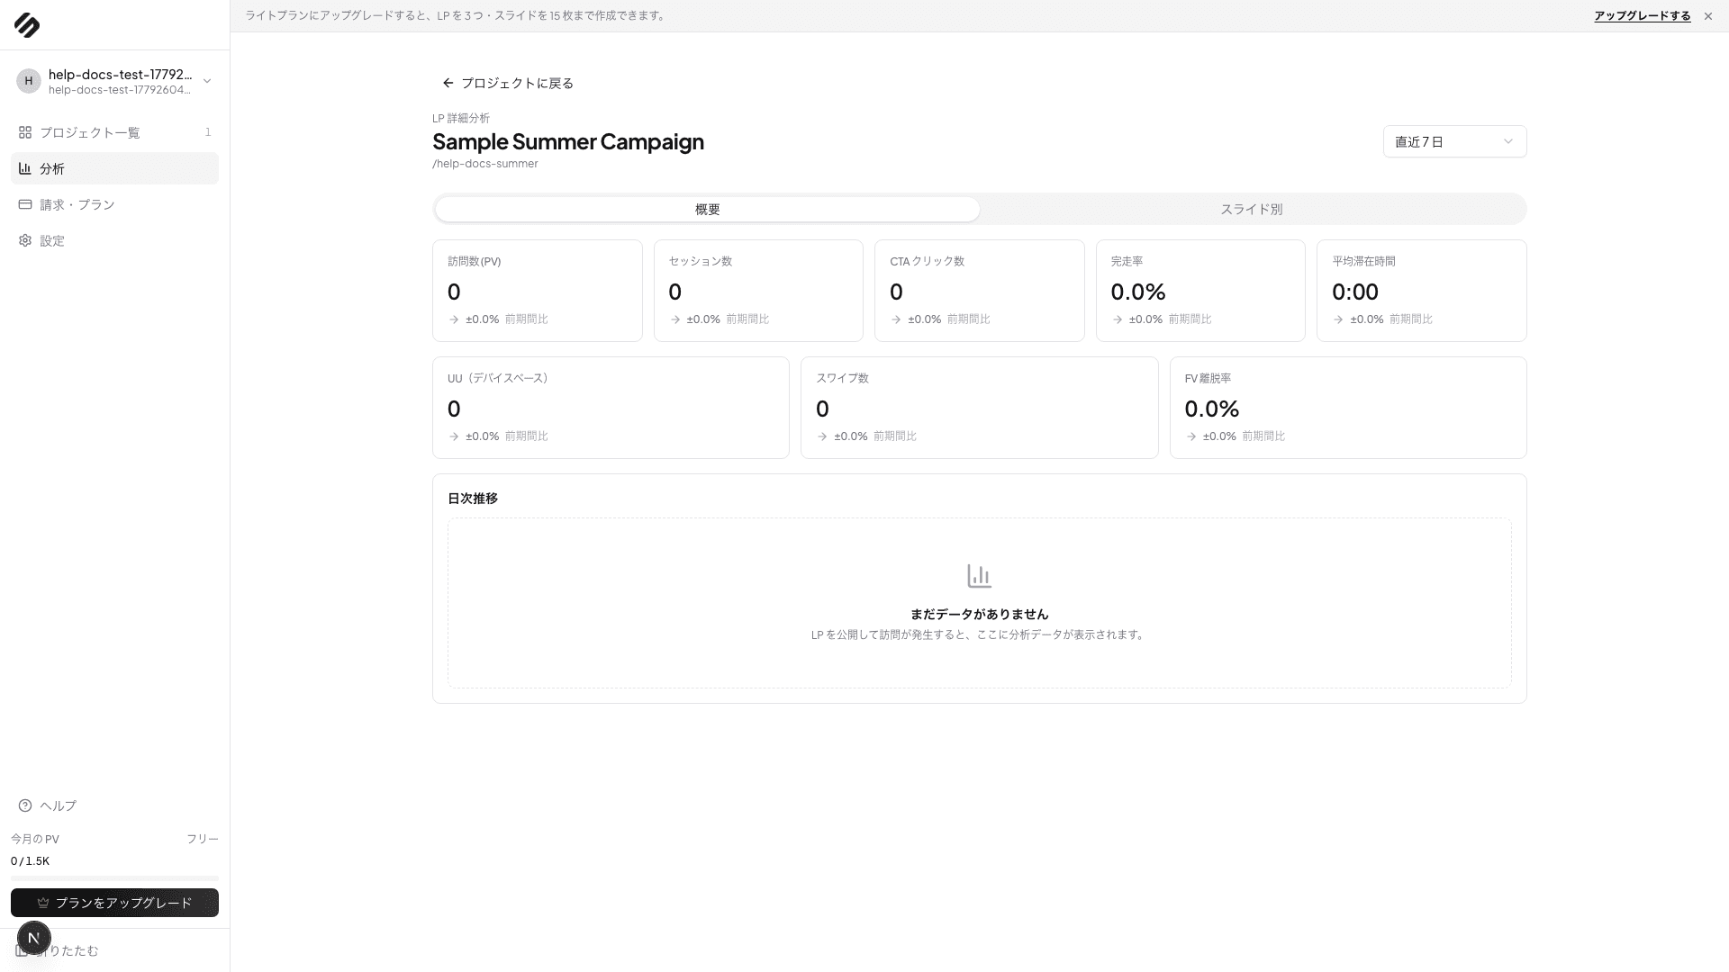Image resolution: width=1729 pixels, height=972 pixels.
Task: Click the question mark help icon
Action: tap(25, 805)
